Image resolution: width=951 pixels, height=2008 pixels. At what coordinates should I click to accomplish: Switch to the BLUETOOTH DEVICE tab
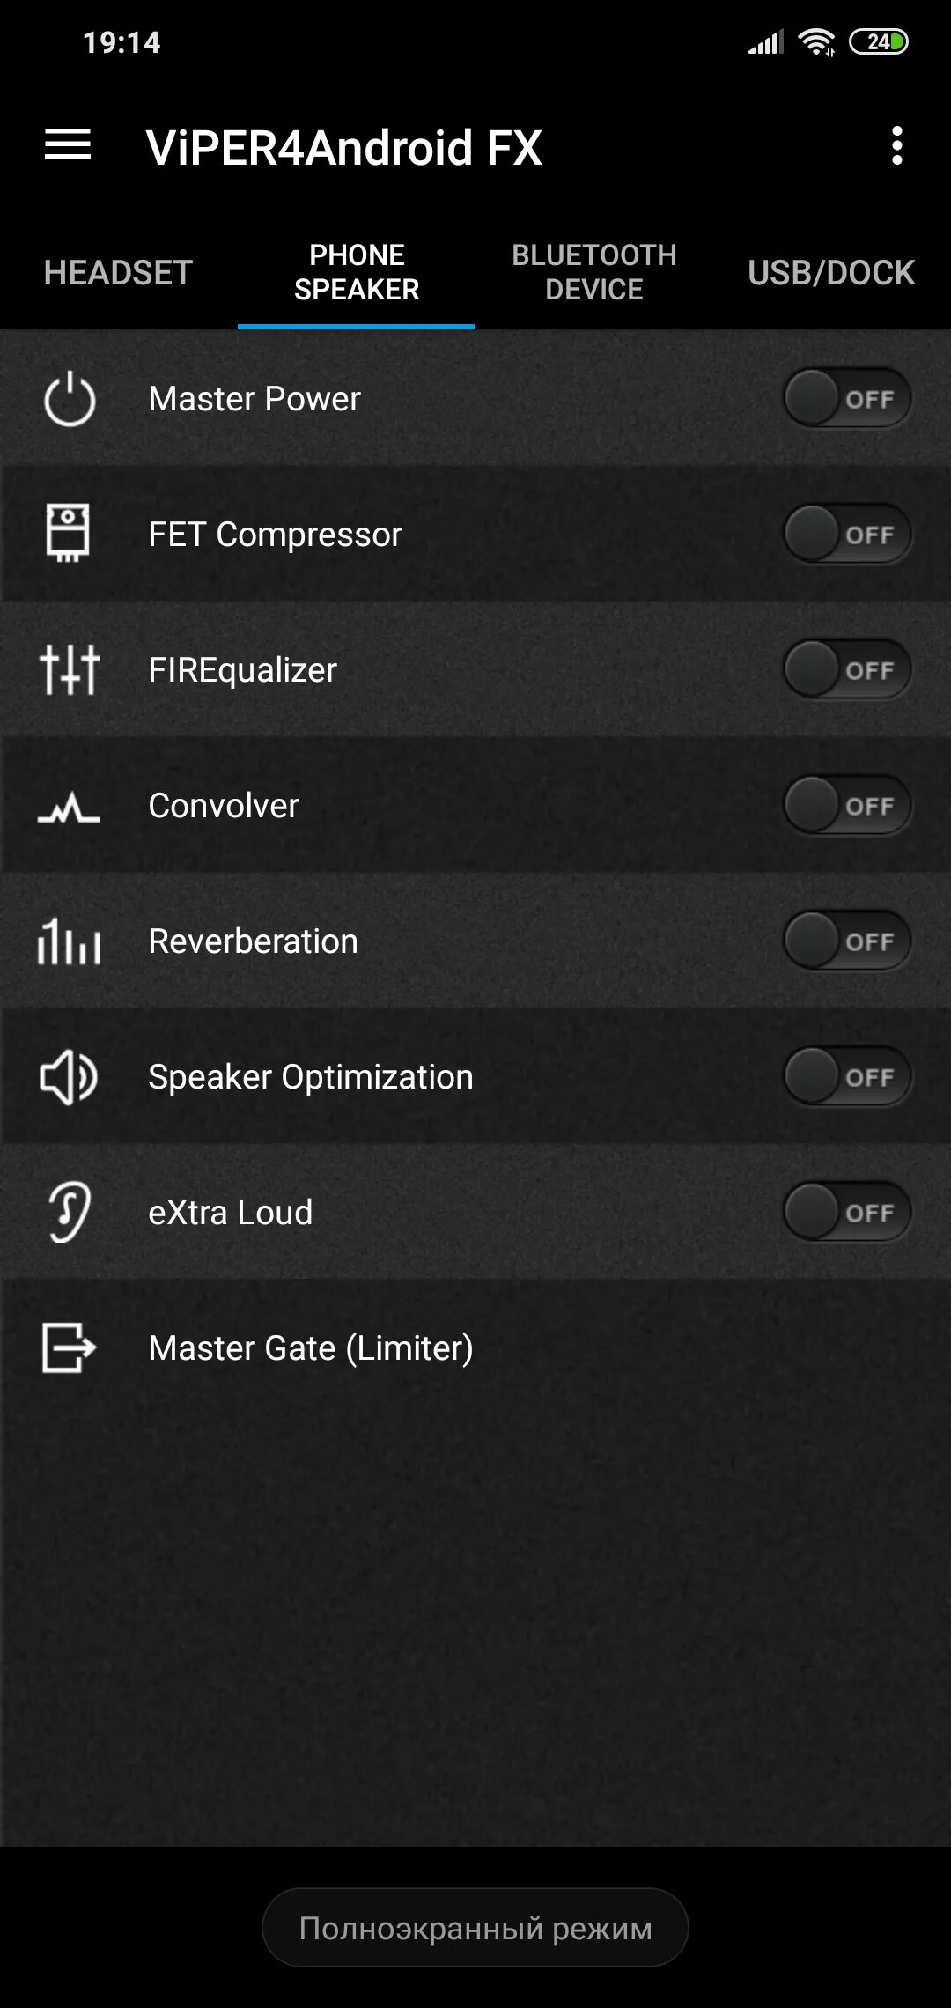tap(594, 273)
